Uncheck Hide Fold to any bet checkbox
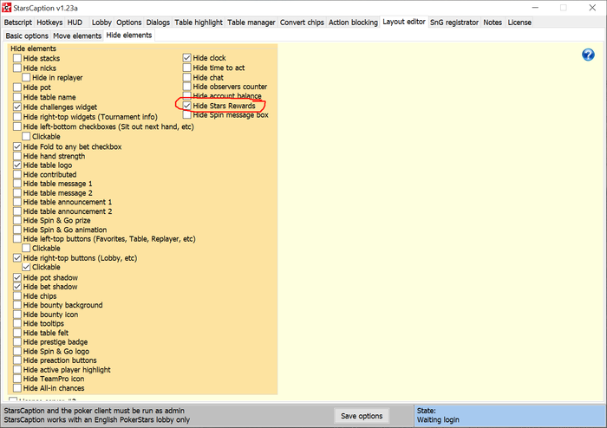The width and height of the screenshot is (607, 428). (17, 146)
